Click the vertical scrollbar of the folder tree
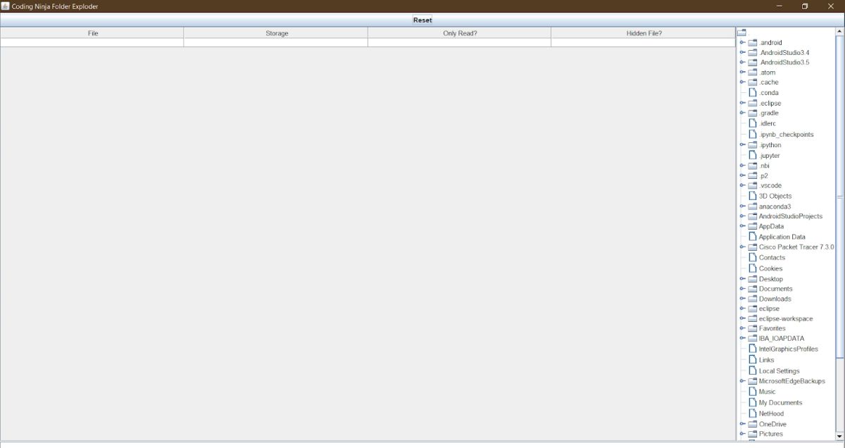This screenshot has height=448, width=845. coord(839,198)
